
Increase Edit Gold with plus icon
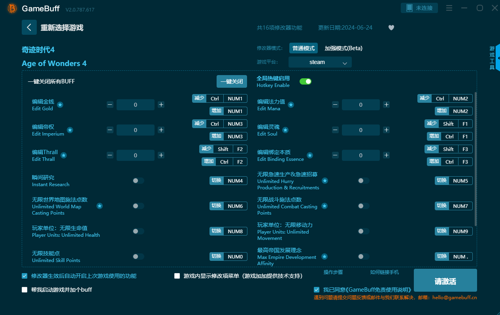click(x=161, y=105)
